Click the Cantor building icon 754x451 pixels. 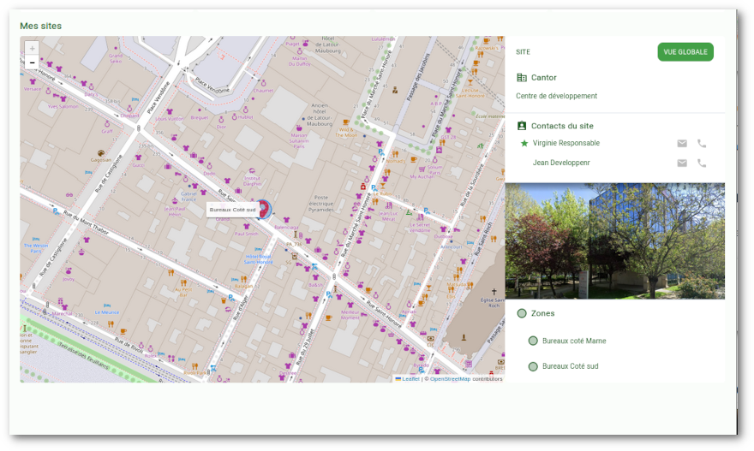[522, 78]
